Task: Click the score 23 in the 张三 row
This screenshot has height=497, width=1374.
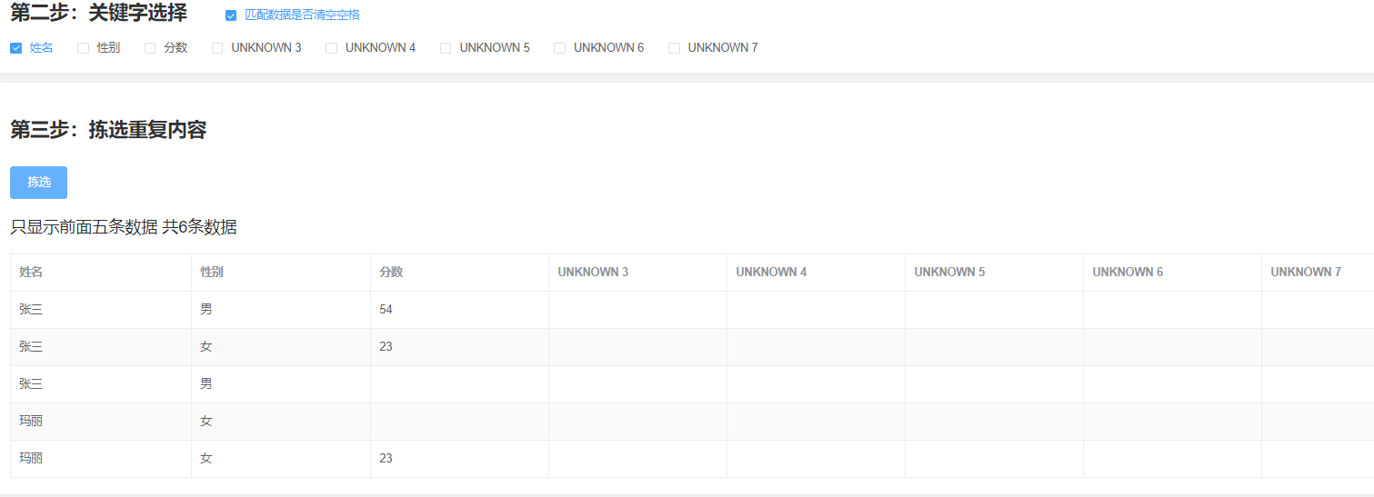Action: pyautogui.click(x=459, y=347)
